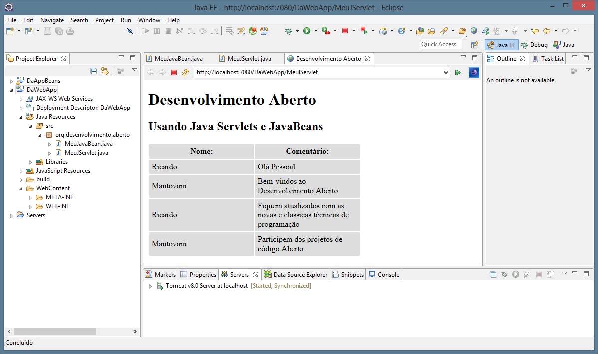The height and width of the screenshot is (354, 598).
Task: Expand the Tomcat v8.0 Server entry
Action: click(150, 286)
